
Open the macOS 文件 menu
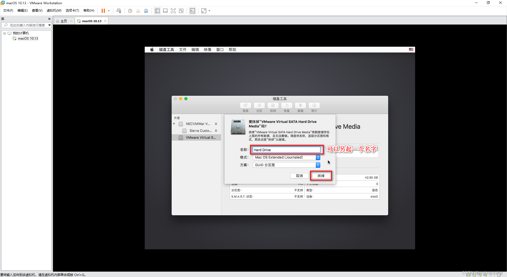click(183, 50)
